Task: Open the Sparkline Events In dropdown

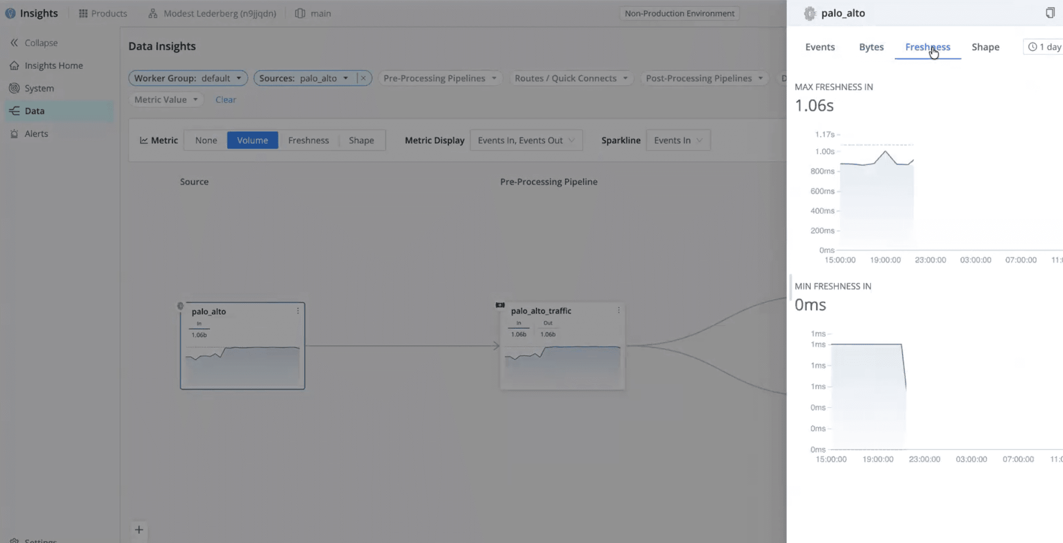Action: [x=678, y=140]
